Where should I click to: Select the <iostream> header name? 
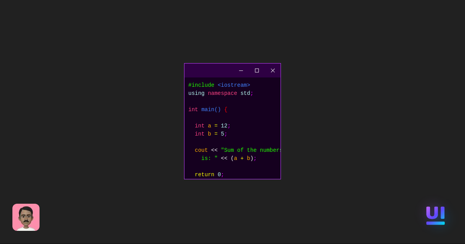[234, 85]
